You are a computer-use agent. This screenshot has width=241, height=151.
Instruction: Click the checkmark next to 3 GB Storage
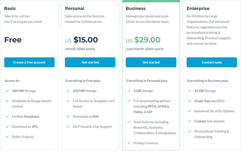(129, 91)
